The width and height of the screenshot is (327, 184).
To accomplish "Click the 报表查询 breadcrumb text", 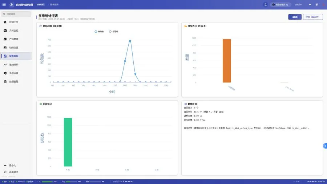I will tap(54, 5).
